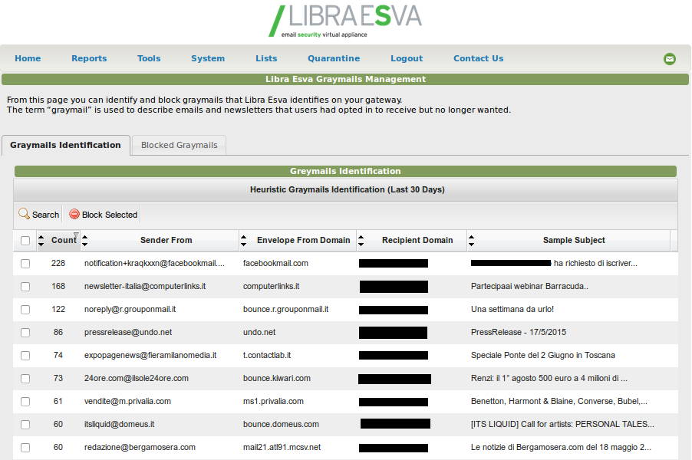The image size is (692, 460).
Task: Sort by Envelope From Domain arrows
Action: tap(244, 241)
